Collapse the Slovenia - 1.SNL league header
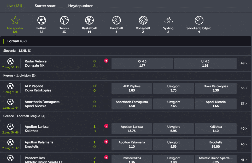 tap(17, 51)
